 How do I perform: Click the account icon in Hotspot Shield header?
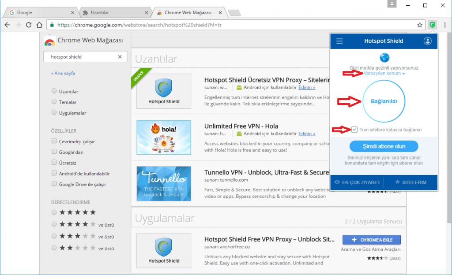point(427,41)
